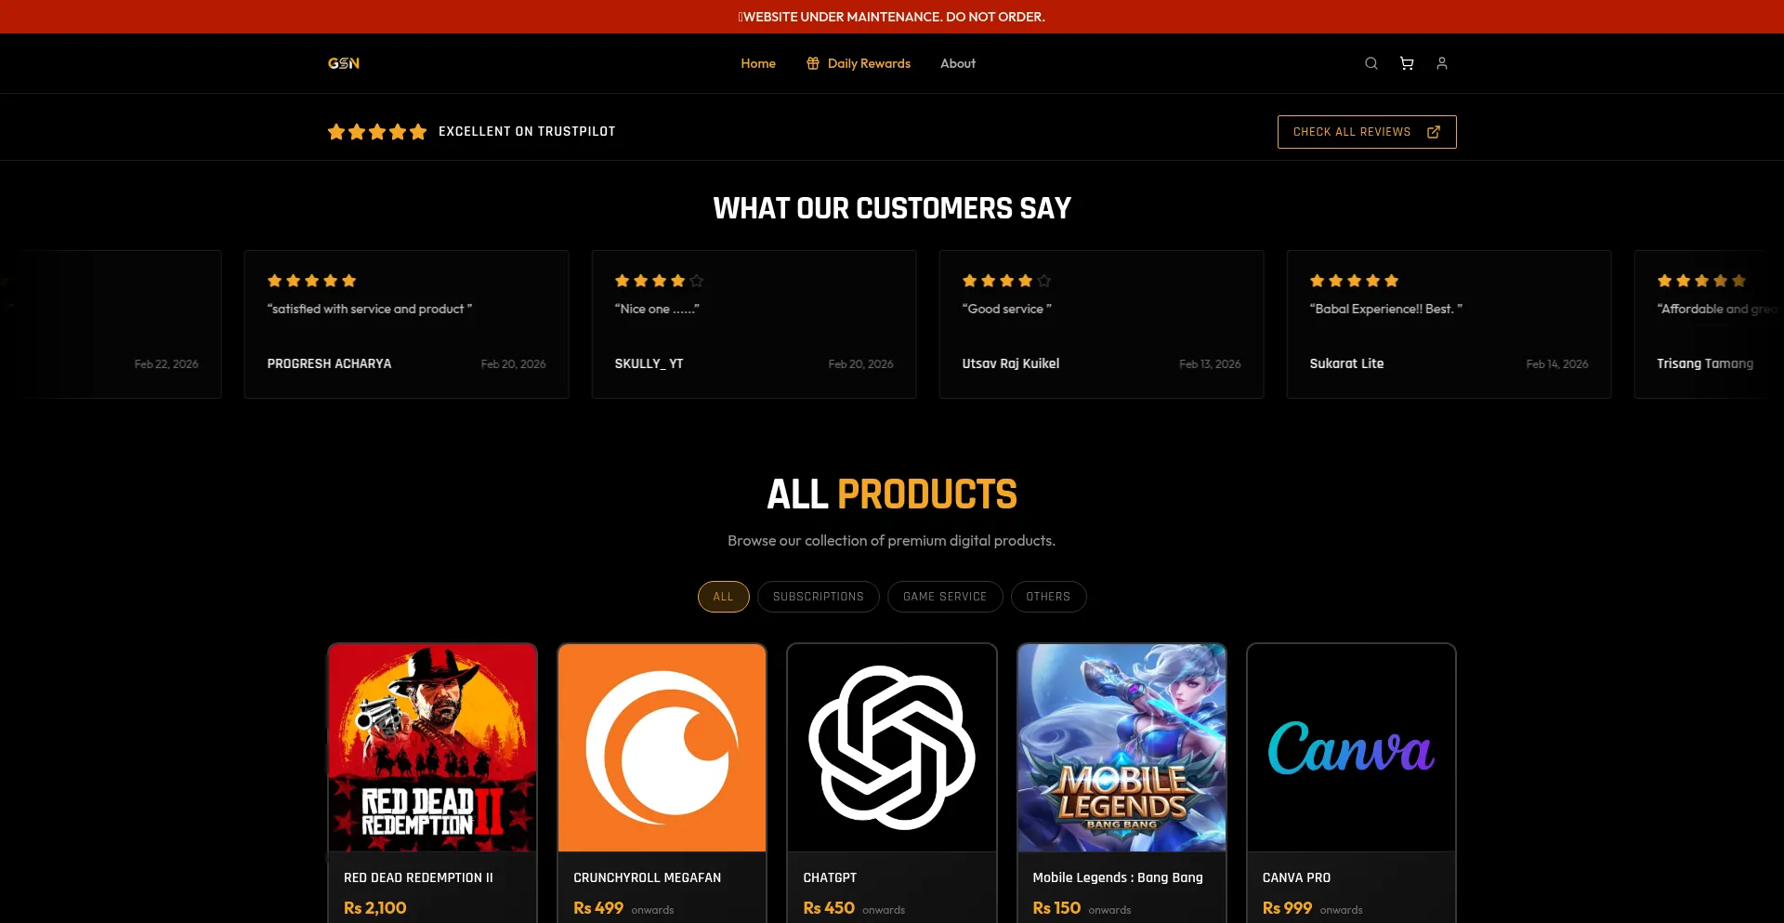Open the GSN logo home link
Viewport: 1784px width, 923px height.
click(x=344, y=63)
